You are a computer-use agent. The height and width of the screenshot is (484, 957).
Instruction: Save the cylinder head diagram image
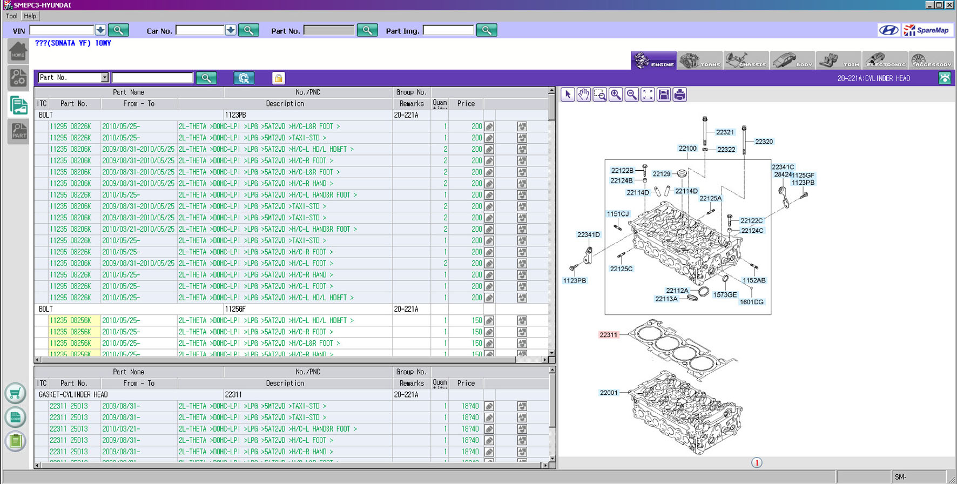[664, 95]
